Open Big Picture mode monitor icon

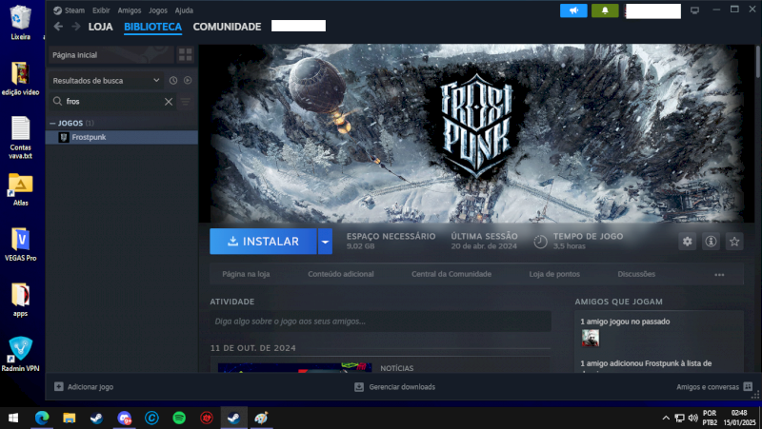tap(694, 10)
